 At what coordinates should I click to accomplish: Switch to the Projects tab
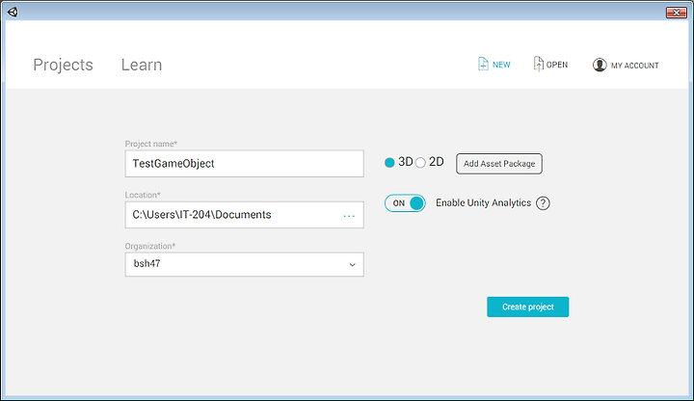tap(63, 65)
